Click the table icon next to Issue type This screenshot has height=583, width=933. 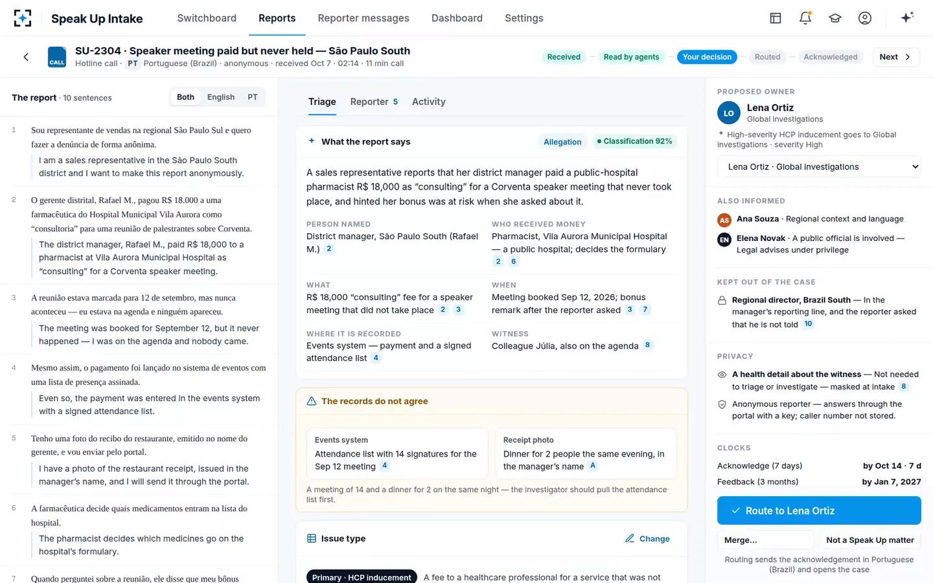click(312, 538)
